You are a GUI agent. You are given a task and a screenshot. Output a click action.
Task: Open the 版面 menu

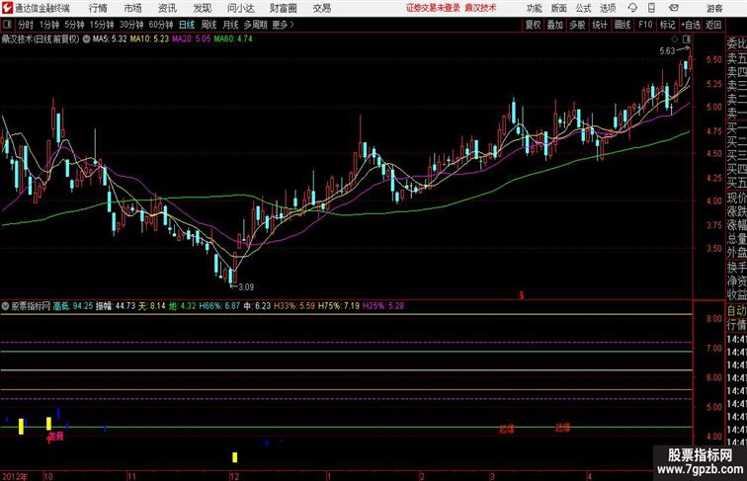pos(559,8)
